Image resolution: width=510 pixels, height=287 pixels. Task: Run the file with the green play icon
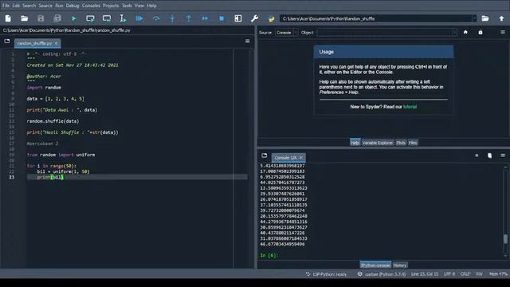point(74,18)
